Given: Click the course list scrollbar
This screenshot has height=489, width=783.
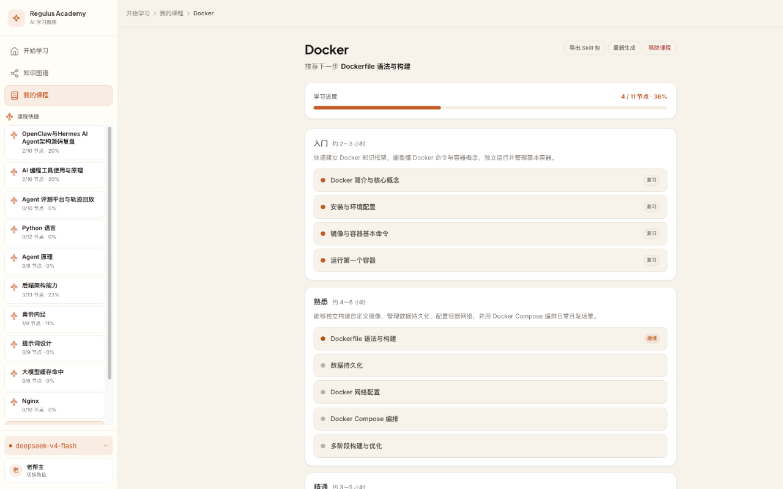Looking at the screenshot, I should pos(109,253).
